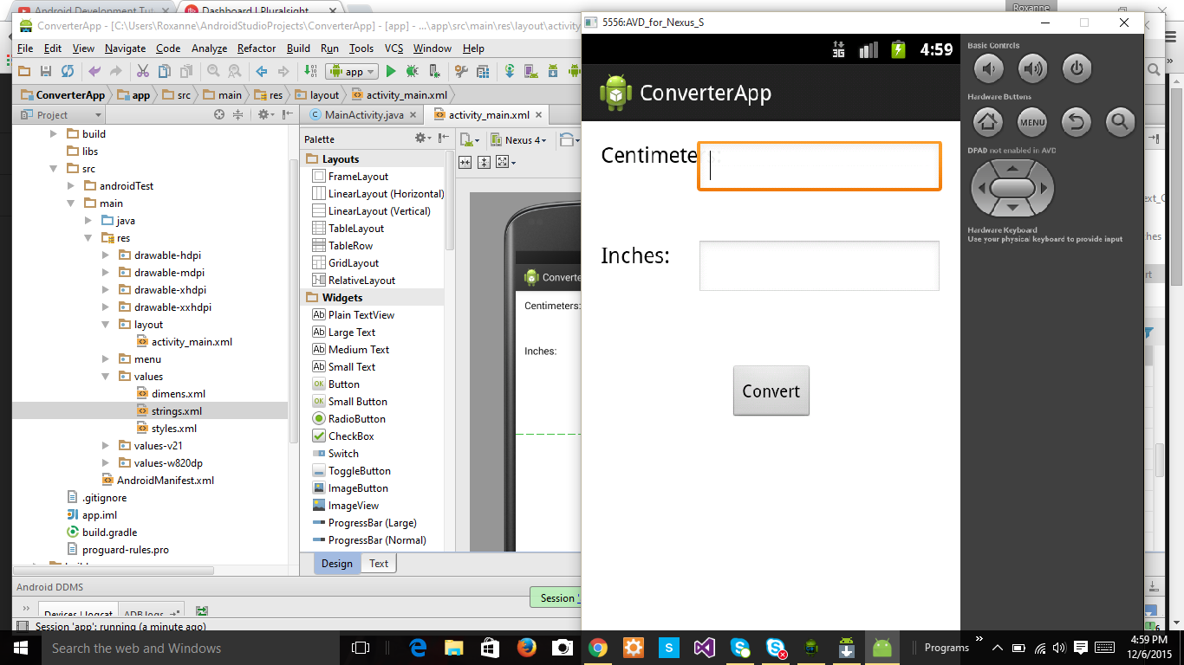Click the Centimeters input field in emulator

819,165
